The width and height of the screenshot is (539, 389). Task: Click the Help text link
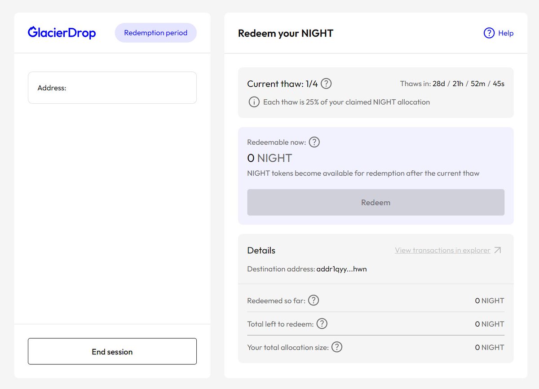coord(506,33)
